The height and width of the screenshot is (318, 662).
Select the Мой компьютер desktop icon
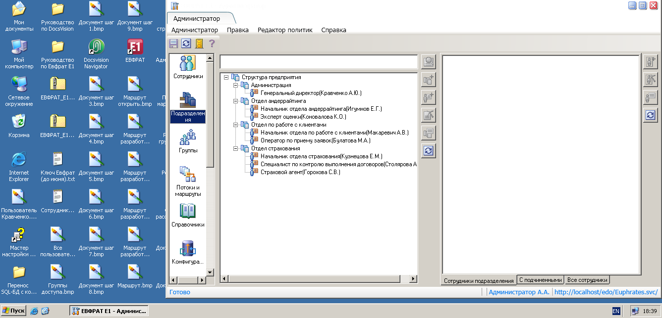pyautogui.click(x=19, y=54)
